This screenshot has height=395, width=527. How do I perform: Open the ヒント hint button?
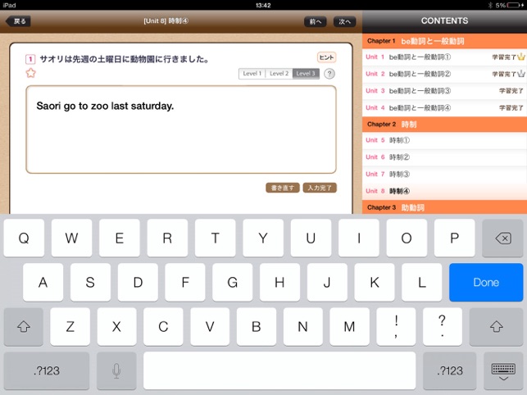pos(326,57)
